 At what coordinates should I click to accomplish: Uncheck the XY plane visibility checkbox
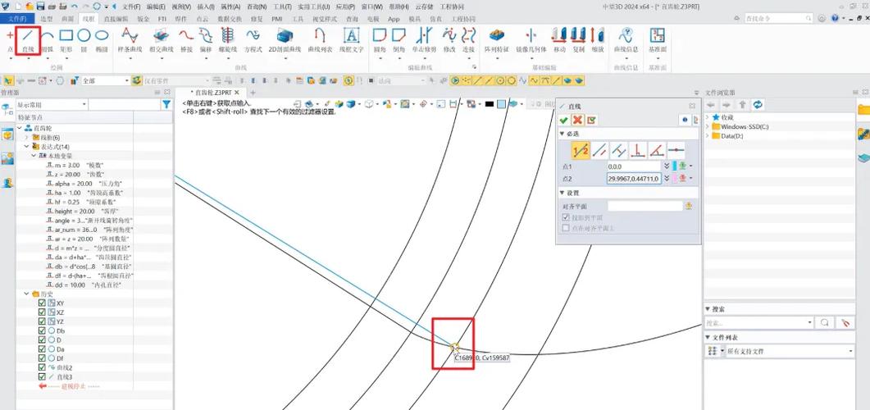[x=42, y=303]
